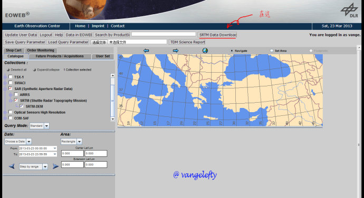Uncheck the SRTM-DEM checkbox
Viewport: 364px width, 198px height.
click(x=22, y=106)
